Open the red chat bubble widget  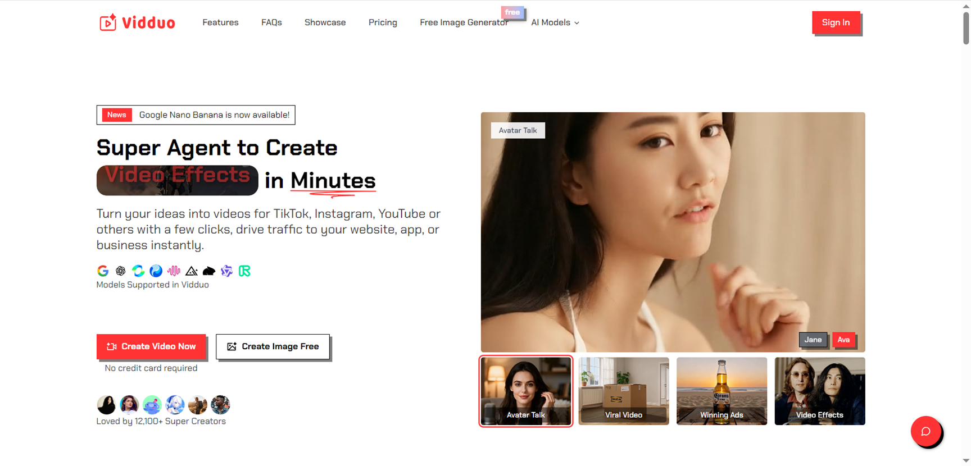925,431
